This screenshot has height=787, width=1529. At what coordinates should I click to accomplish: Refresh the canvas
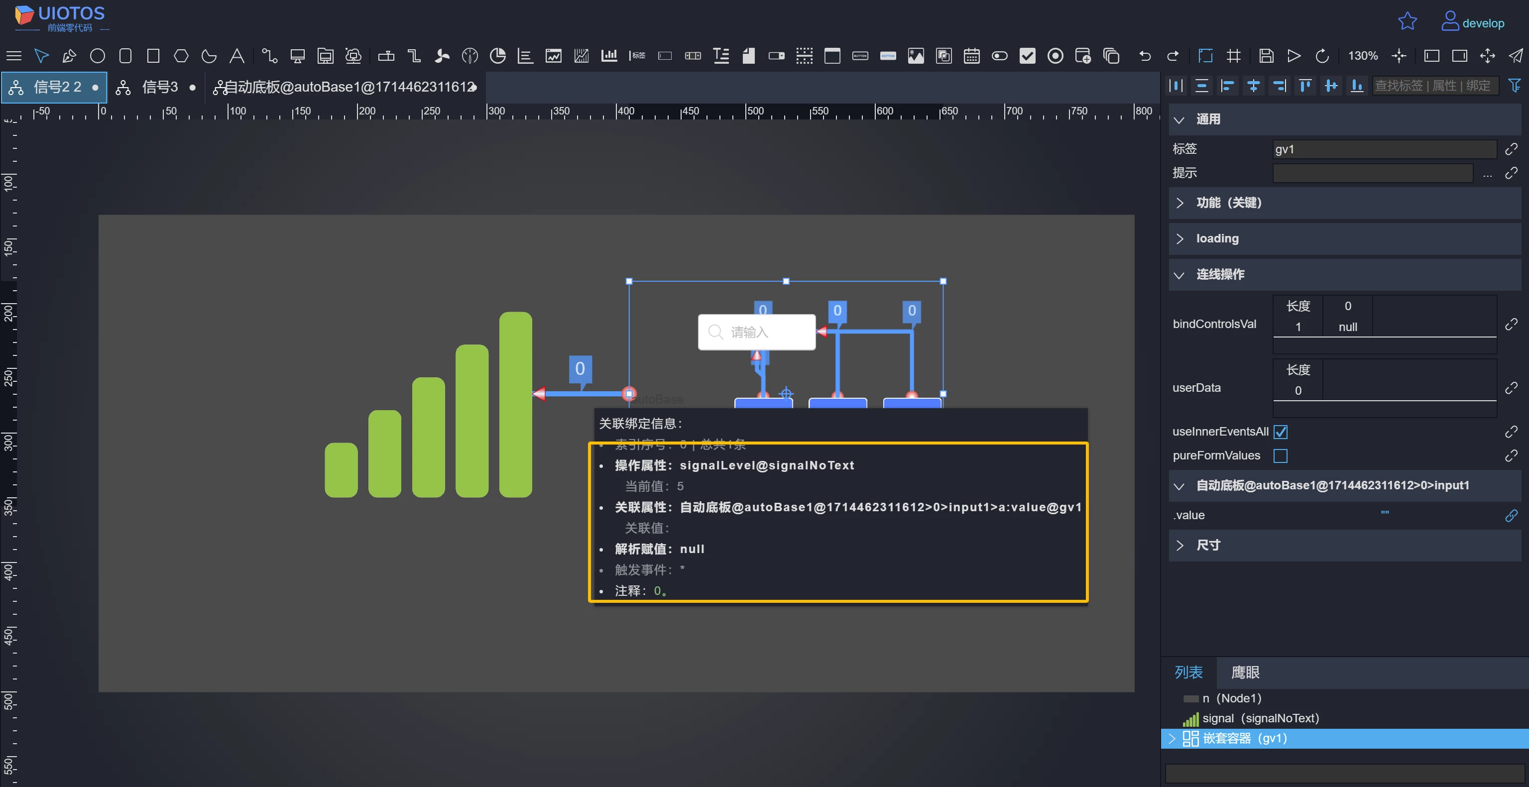[1323, 56]
